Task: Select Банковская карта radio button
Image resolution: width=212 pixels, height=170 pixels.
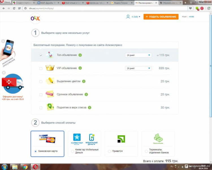Action: tap(35, 151)
